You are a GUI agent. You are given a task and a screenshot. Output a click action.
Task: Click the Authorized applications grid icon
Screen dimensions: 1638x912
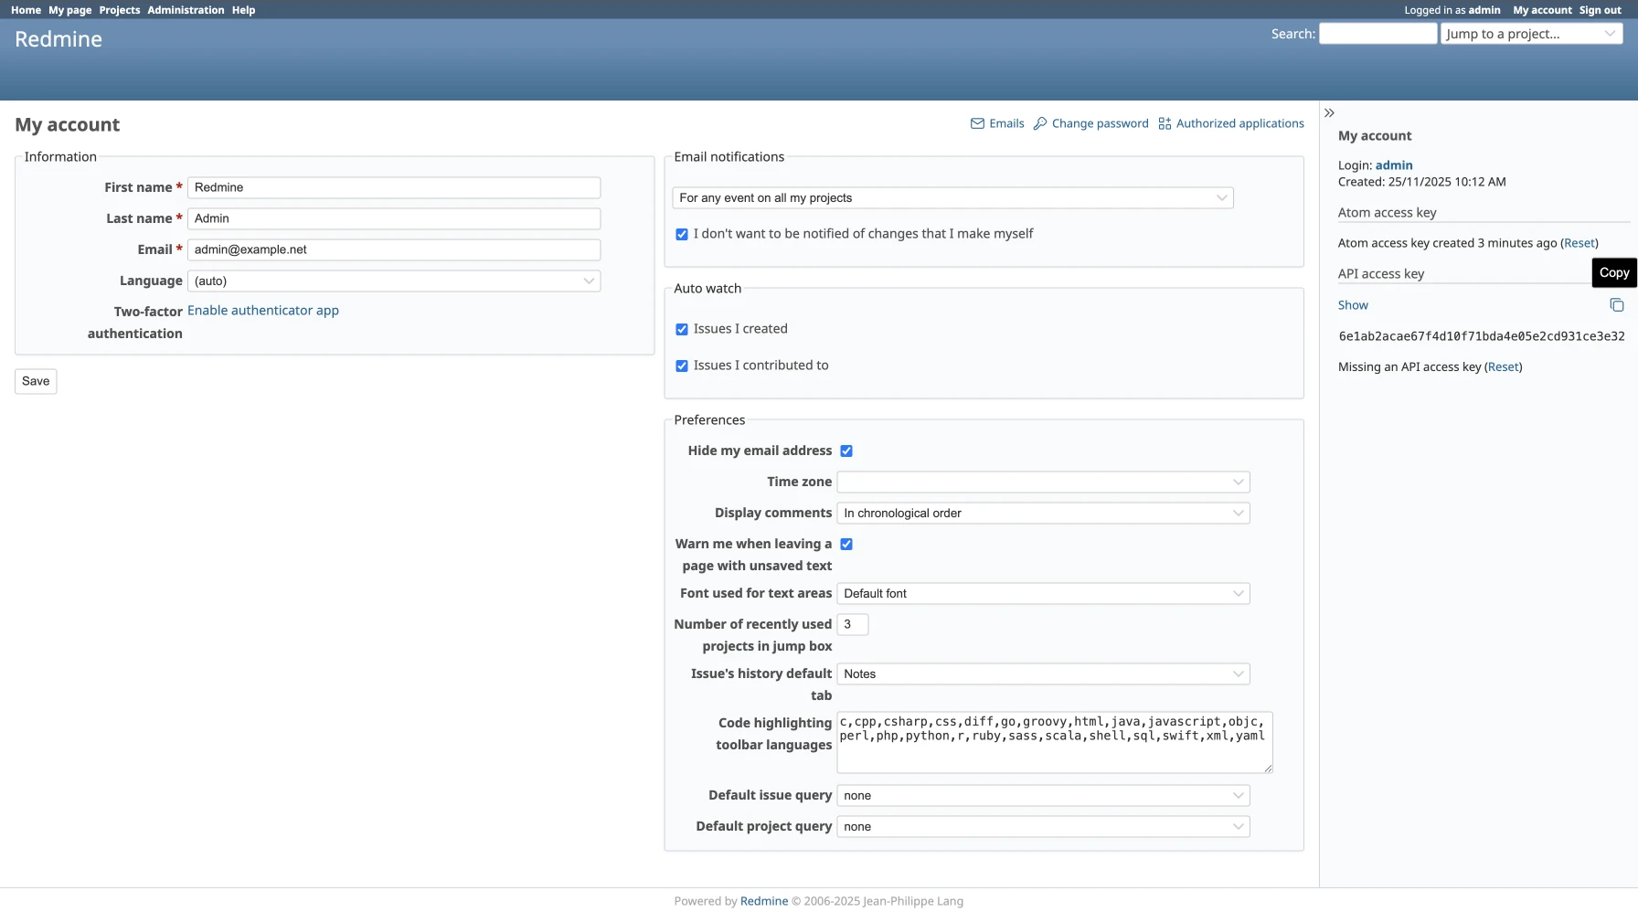[1165, 123]
